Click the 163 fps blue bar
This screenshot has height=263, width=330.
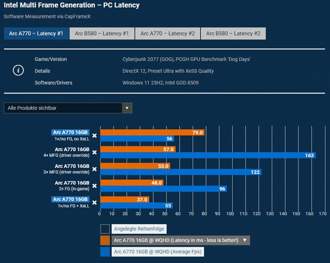[207, 155]
